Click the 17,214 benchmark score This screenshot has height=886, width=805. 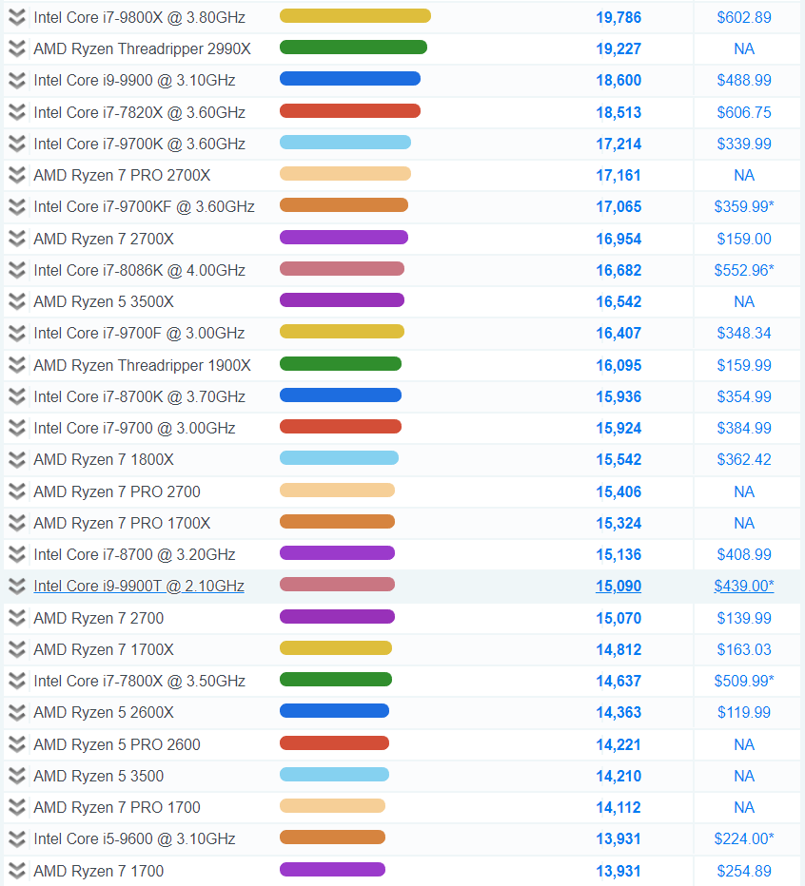pyautogui.click(x=618, y=144)
